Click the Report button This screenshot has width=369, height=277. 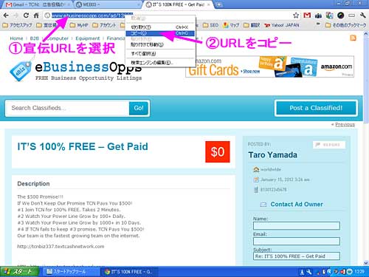pyautogui.click(x=329, y=145)
